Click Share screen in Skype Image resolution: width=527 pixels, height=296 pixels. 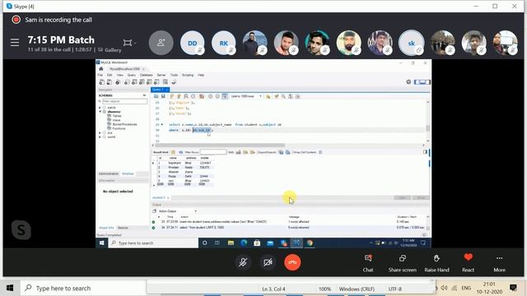[x=403, y=263]
